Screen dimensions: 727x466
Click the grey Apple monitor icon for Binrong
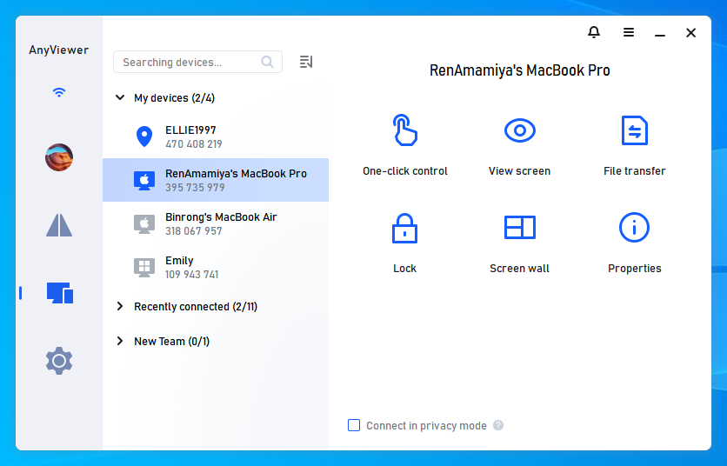coord(144,224)
